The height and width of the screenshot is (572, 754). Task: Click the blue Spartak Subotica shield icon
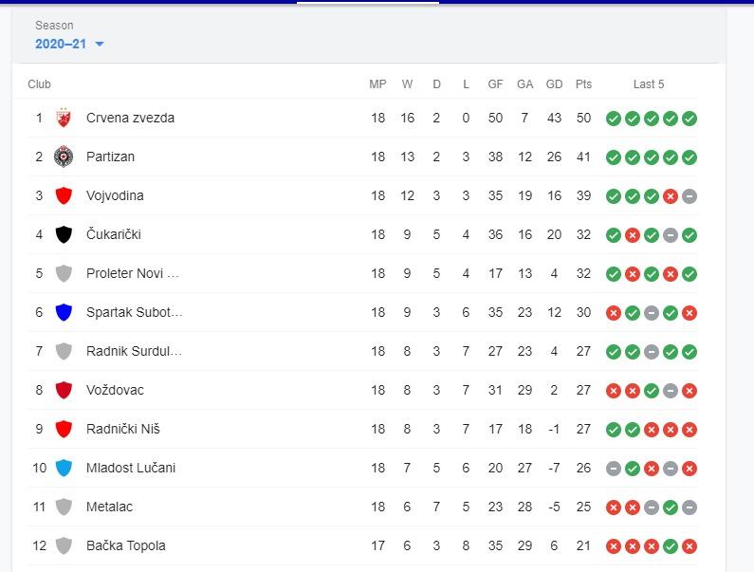[64, 312]
